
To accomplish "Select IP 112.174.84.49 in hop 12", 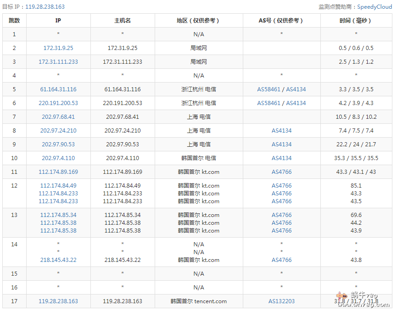I will pyautogui.click(x=58, y=186).
